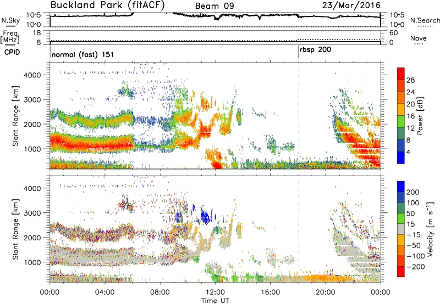440x304 pixels.
Task: Click the red power blob near 12:00 UT at bottom
Action: click(217, 164)
